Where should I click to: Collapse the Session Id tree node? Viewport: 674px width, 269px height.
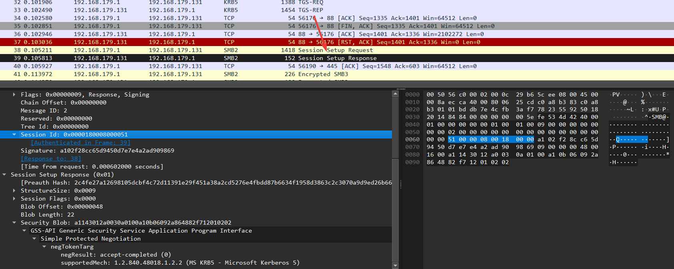14,134
